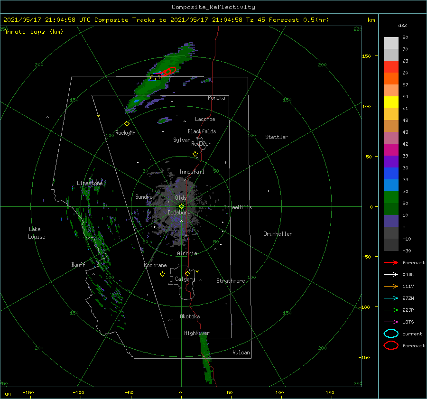Viewport: 427px width, 399px height.
Task: Click the Lacombe town label
Action: [205, 119]
